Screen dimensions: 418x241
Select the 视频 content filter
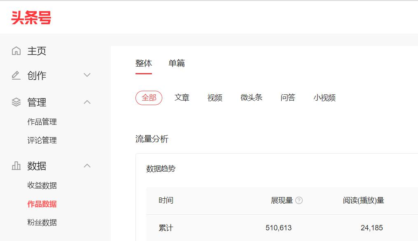coord(215,98)
